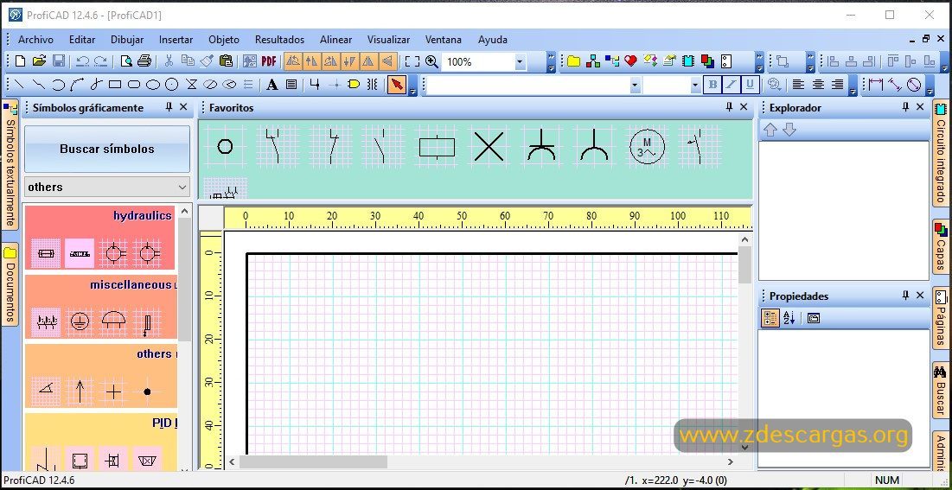Viewport: 952px width, 490px height.
Task: Open file with the folder icon
Action: pyautogui.click(x=39, y=61)
